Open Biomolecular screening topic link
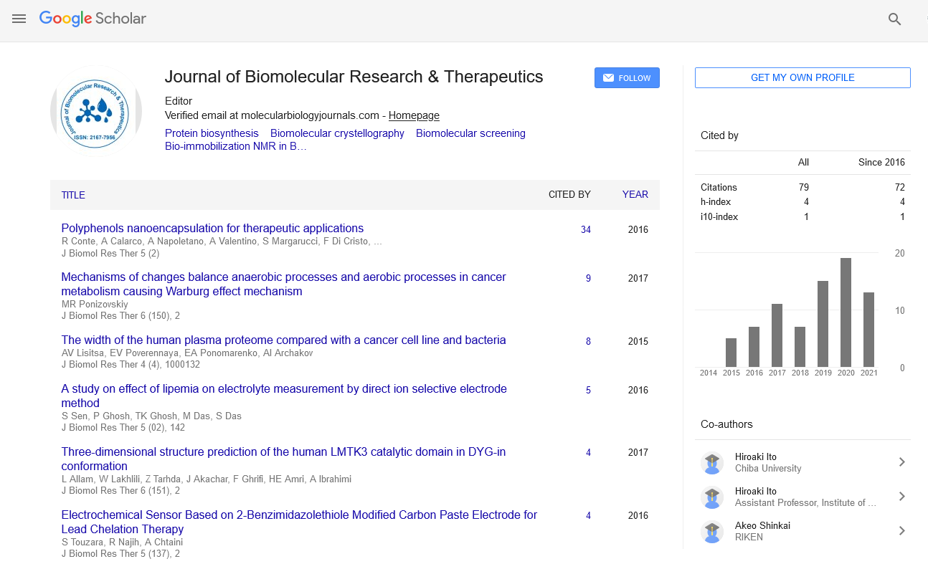 pyautogui.click(x=470, y=133)
